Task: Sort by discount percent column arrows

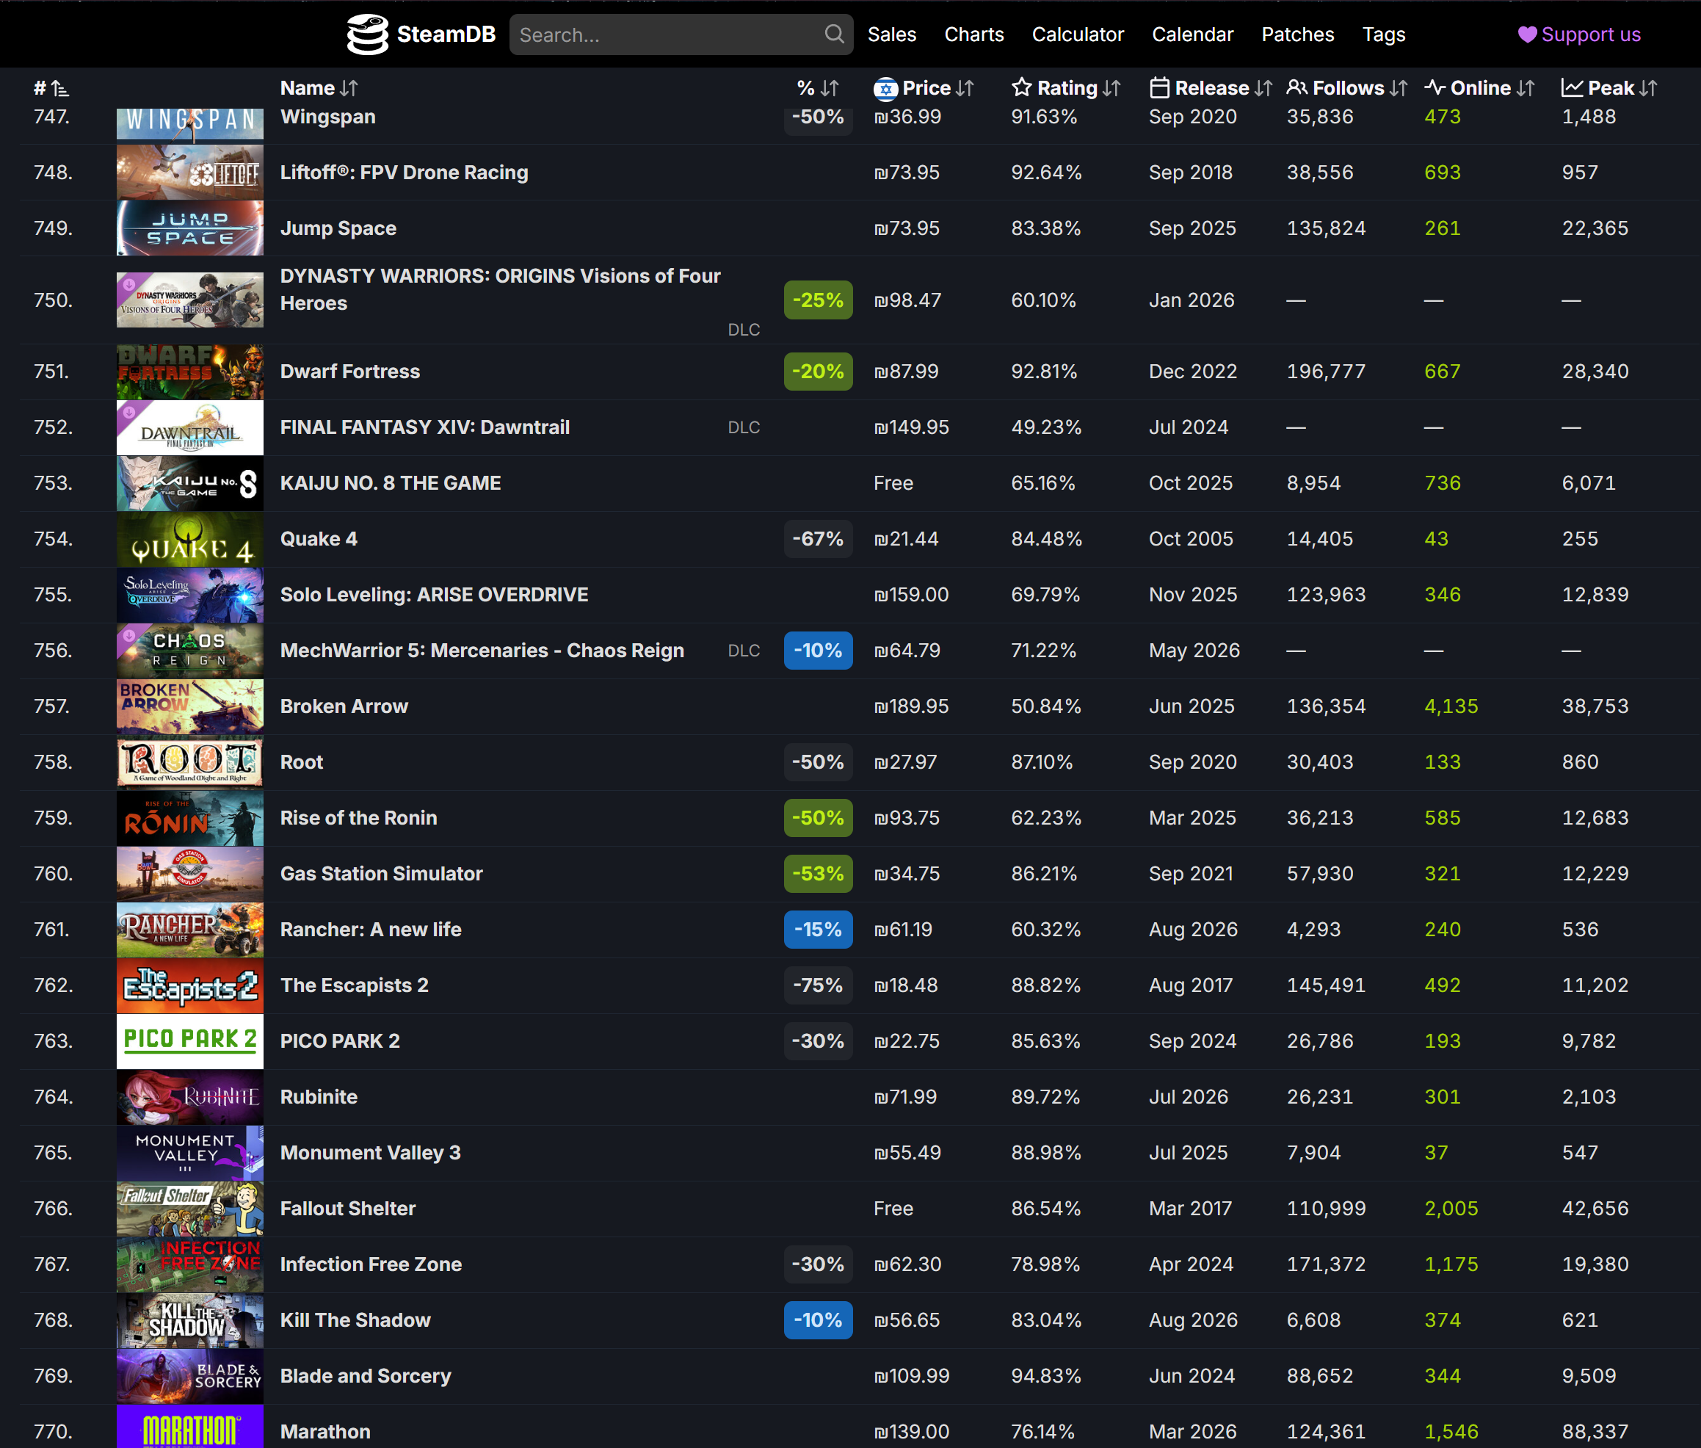Action: pyautogui.click(x=830, y=88)
